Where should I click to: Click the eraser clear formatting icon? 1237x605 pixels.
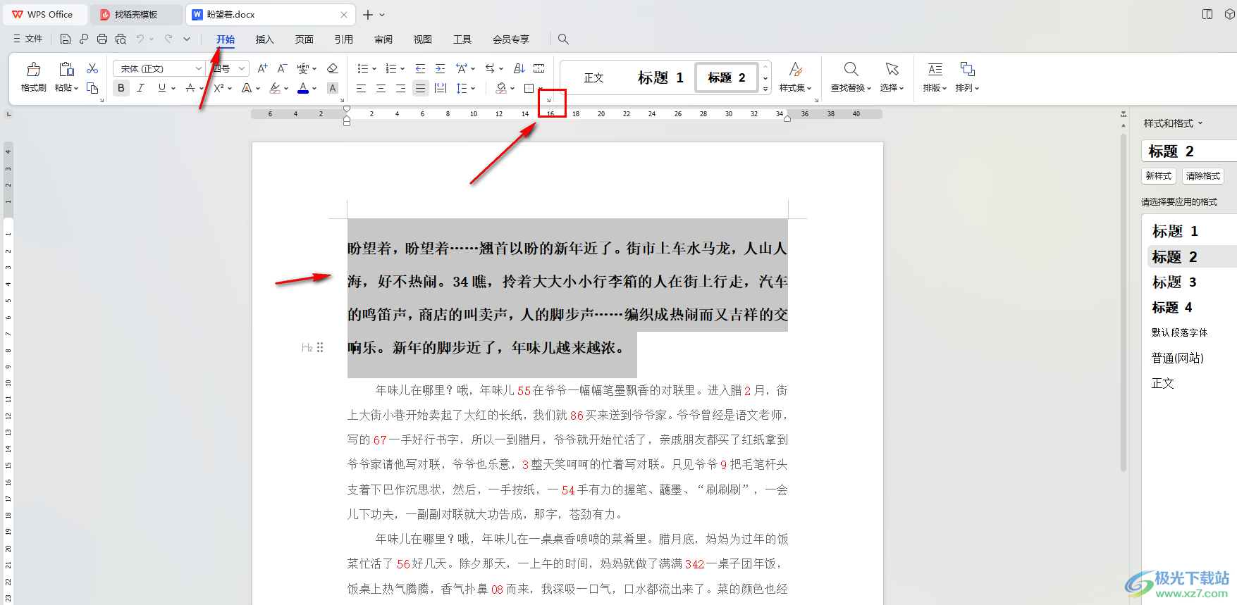pos(333,68)
